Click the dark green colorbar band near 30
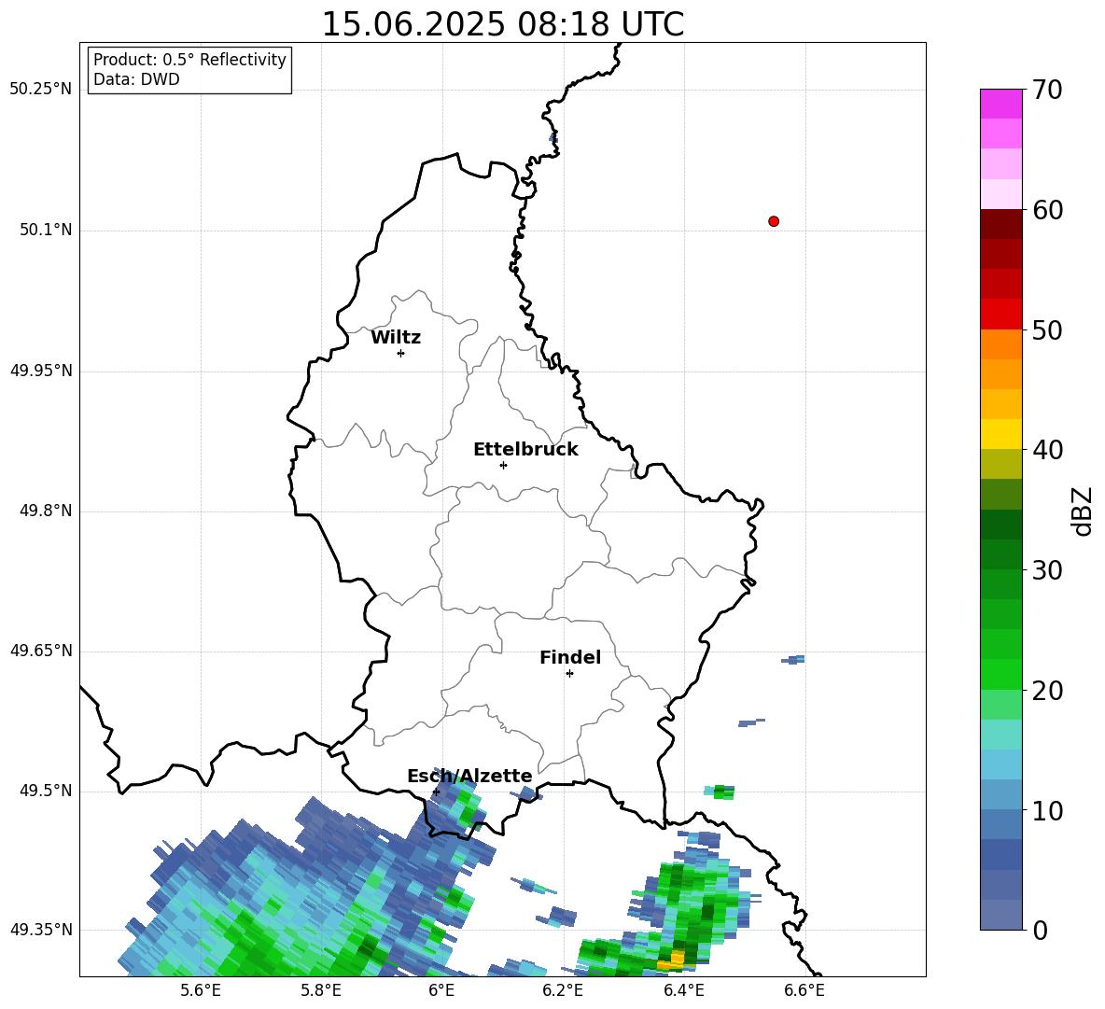1105x1009 pixels. (1000, 554)
